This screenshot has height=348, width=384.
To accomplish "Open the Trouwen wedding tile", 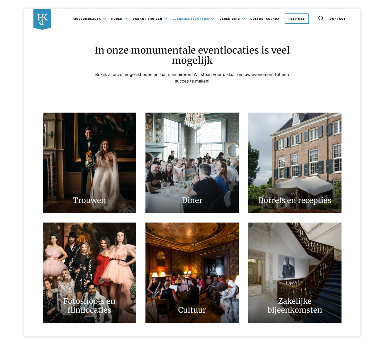I will pos(89,163).
